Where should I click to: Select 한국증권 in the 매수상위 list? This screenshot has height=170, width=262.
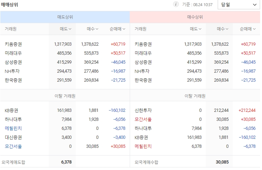(x=143, y=80)
